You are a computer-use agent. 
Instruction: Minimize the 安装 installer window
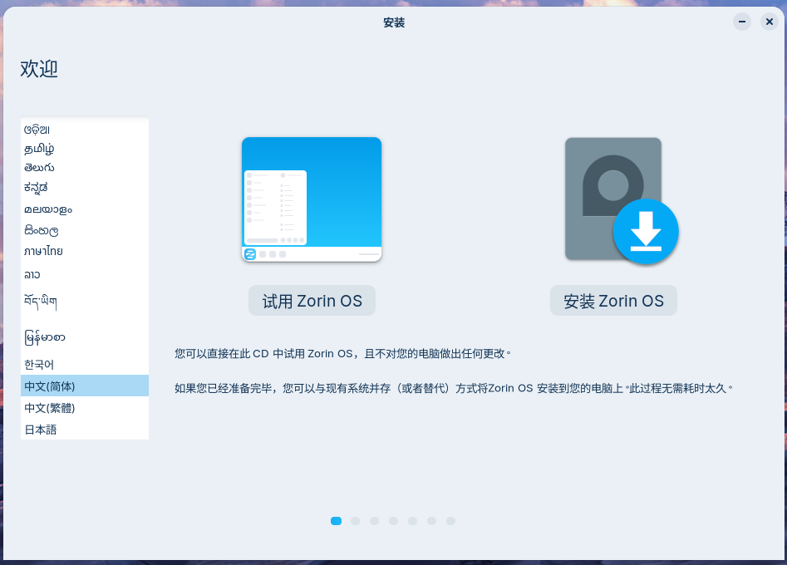740,22
